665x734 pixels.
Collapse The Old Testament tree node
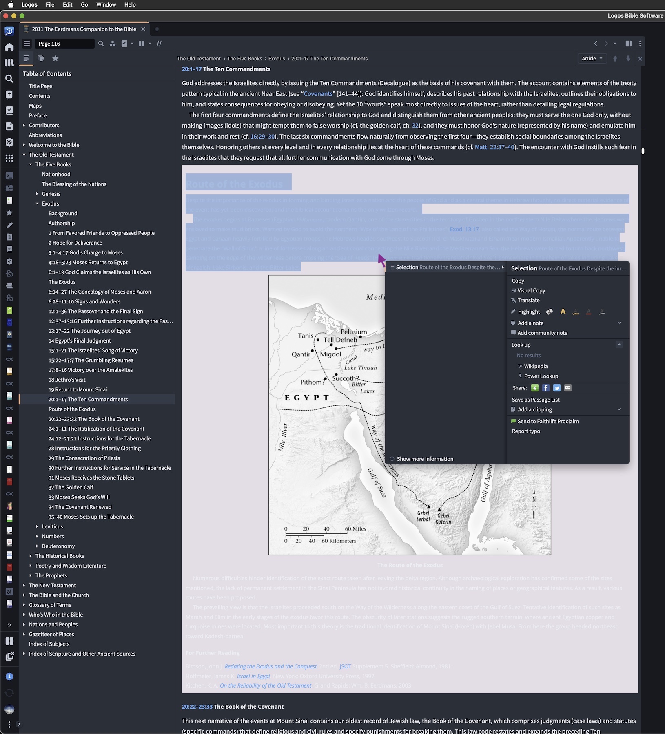[24, 155]
